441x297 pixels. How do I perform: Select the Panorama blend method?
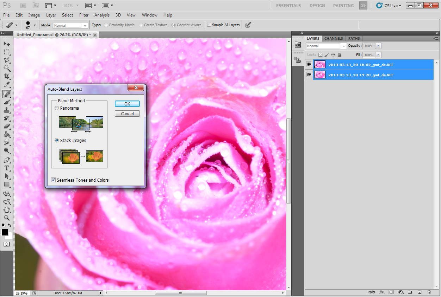tap(57, 108)
